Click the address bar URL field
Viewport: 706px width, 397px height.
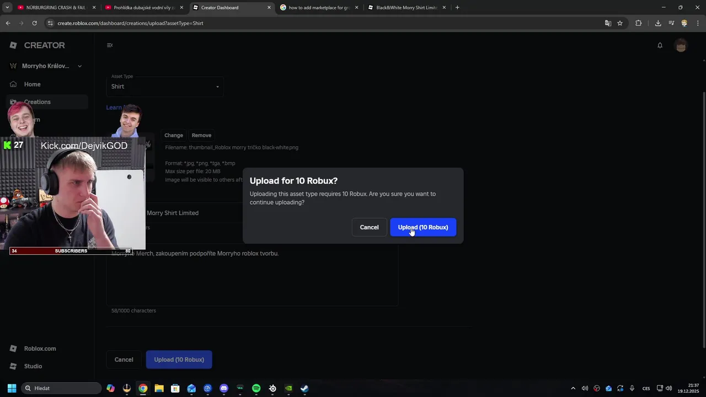(325, 23)
